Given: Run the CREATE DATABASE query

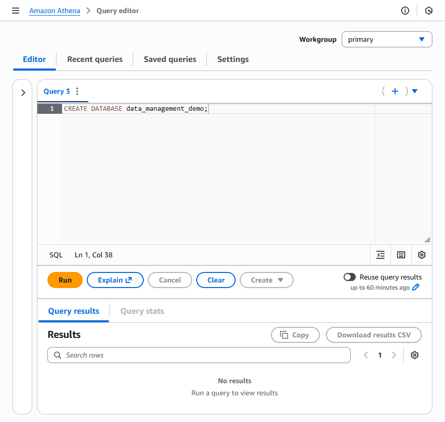Looking at the screenshot, I should coord(65,280).
